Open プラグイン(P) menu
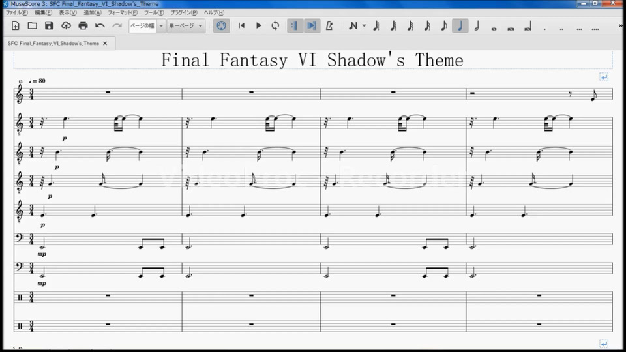This screenshot has width=626, height=352. 184,13
